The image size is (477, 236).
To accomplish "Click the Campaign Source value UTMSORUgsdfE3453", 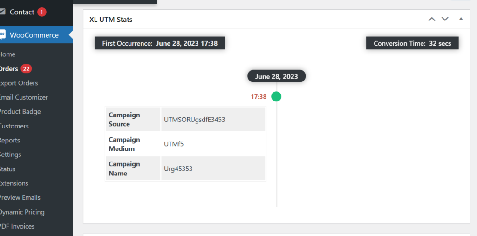I will tap(195, 120).
